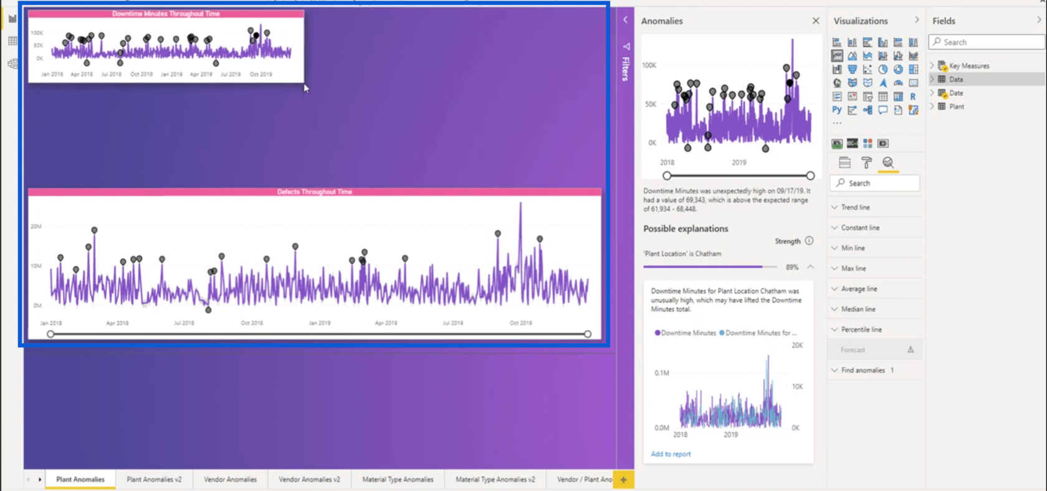Click Strength info icon
This screenshot has width=1047, height=491.
809,241
